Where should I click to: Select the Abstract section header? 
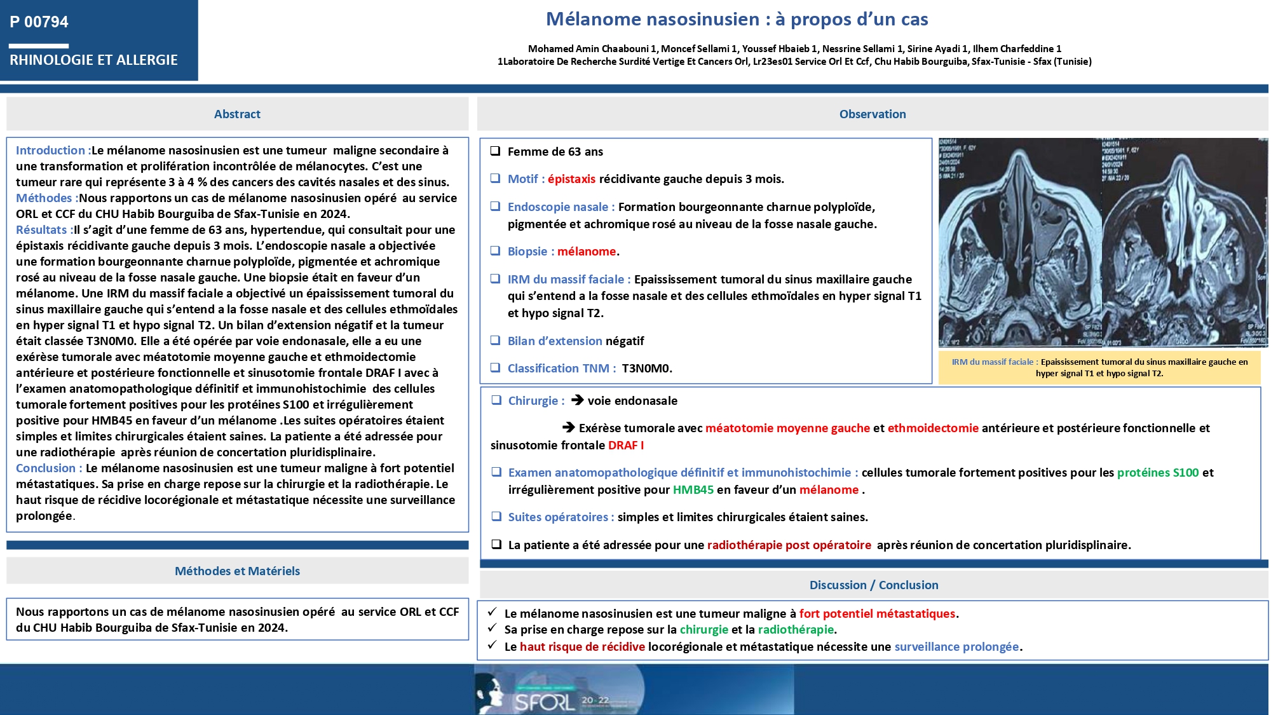pyautogui.click(x=237, y=114)
